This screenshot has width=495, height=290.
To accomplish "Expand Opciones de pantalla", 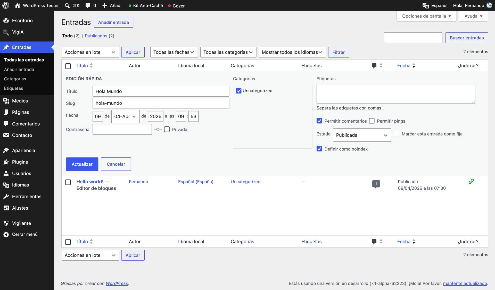I will point(426,16).
